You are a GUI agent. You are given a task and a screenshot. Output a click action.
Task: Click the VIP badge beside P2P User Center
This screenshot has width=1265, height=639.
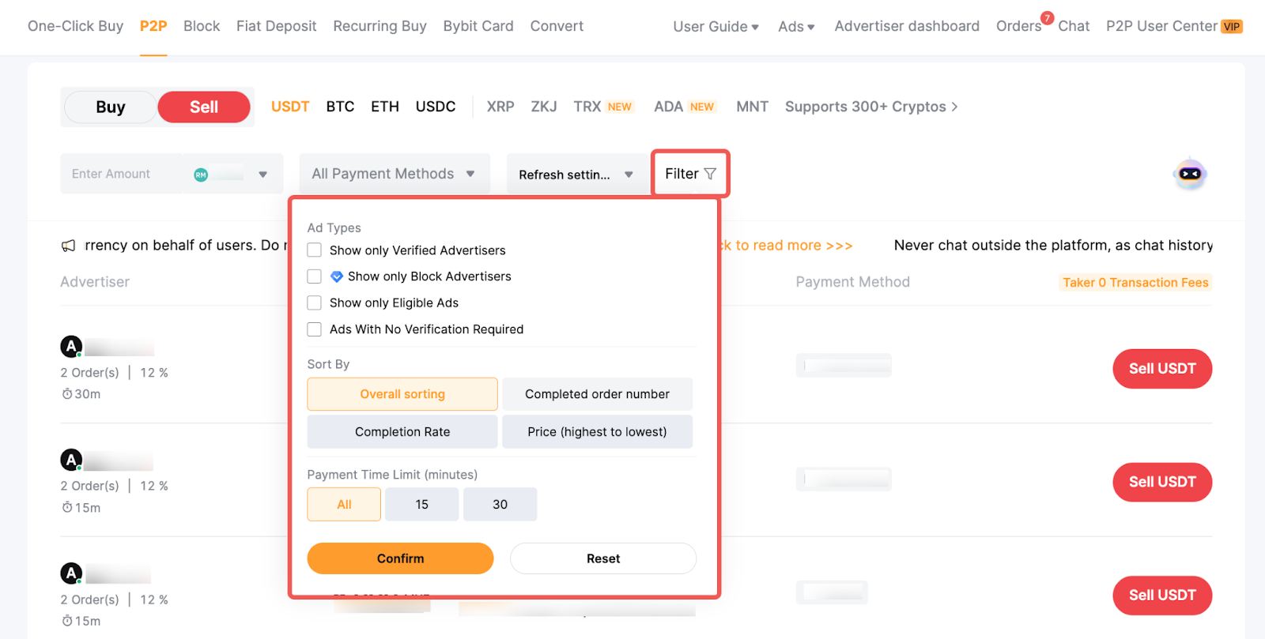1231,27
